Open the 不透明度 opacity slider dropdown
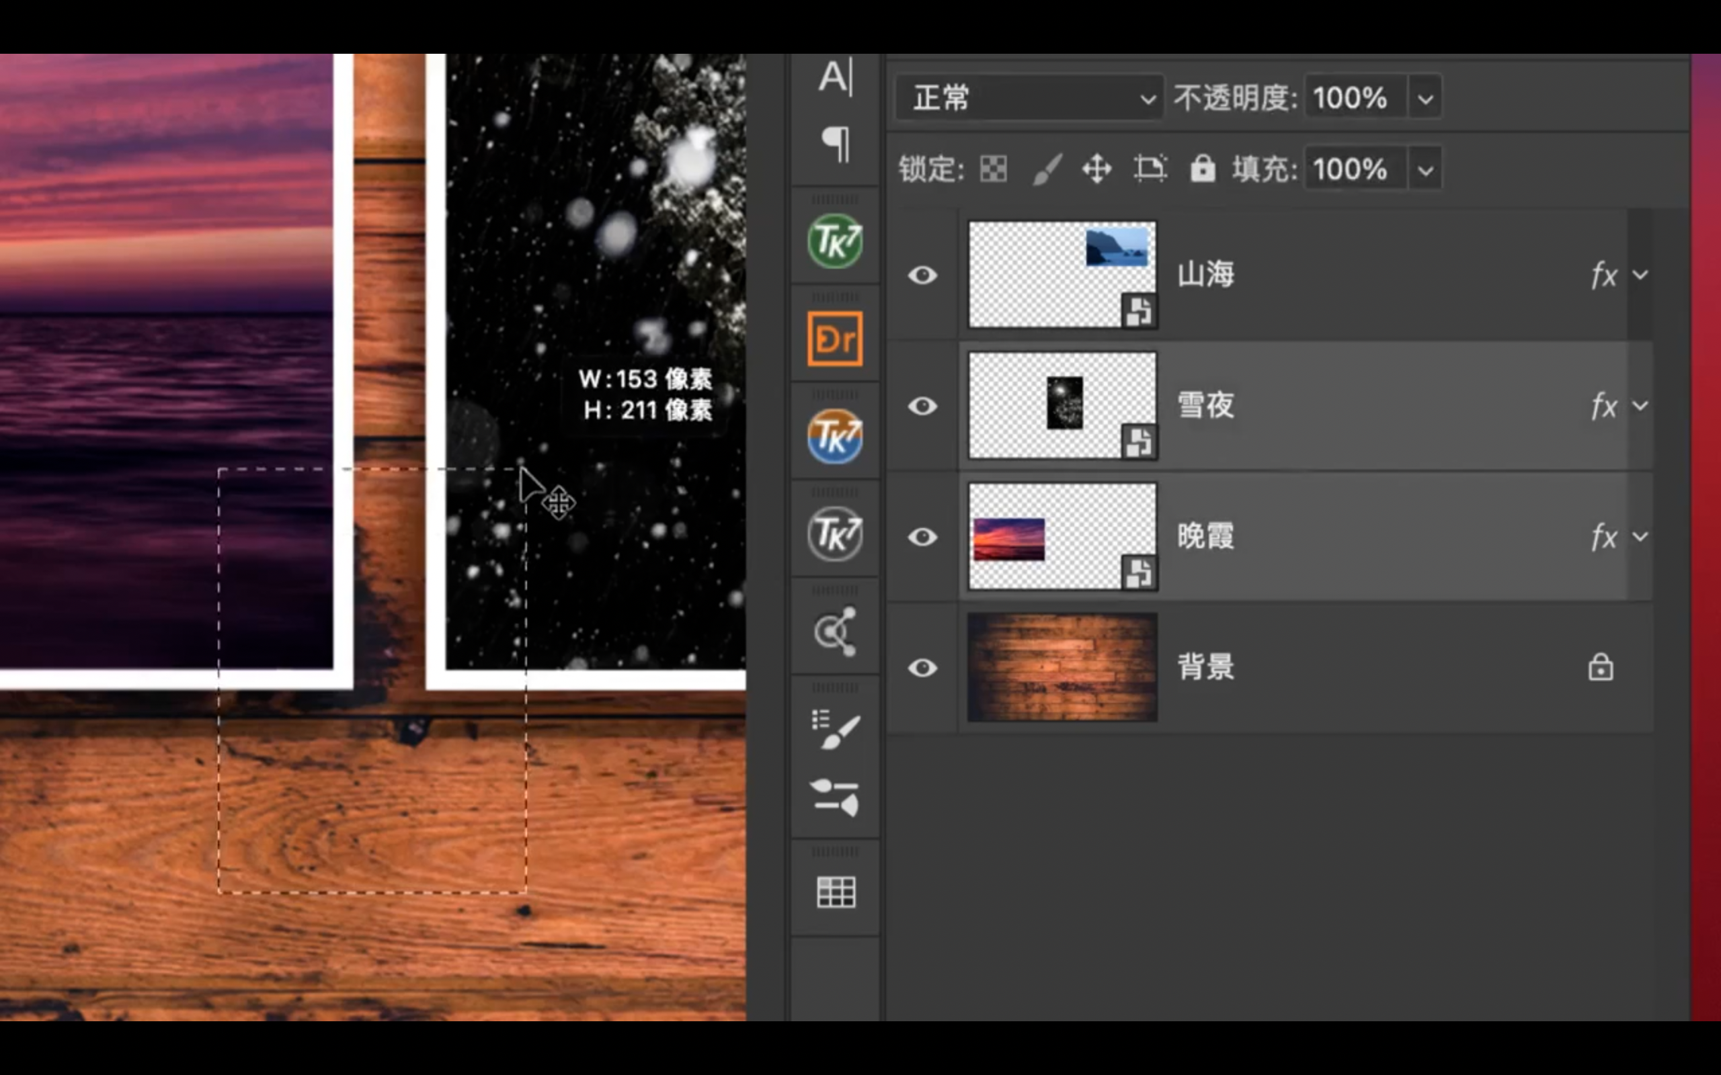 (1425, 98)
